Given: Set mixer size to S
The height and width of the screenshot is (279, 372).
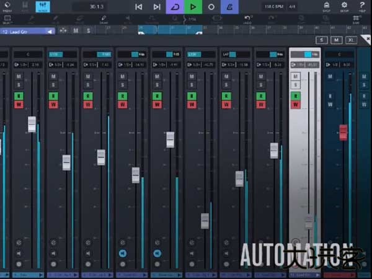Looking at the screenshot, I should coord(321,40).
